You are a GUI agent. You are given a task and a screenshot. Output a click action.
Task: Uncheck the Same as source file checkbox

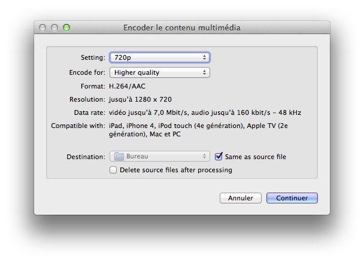(x=219, y=157)
